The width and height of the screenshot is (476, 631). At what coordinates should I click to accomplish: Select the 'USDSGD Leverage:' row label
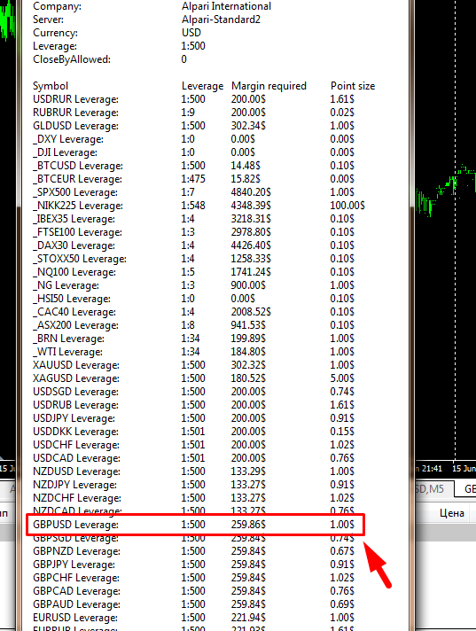[75, 392]
